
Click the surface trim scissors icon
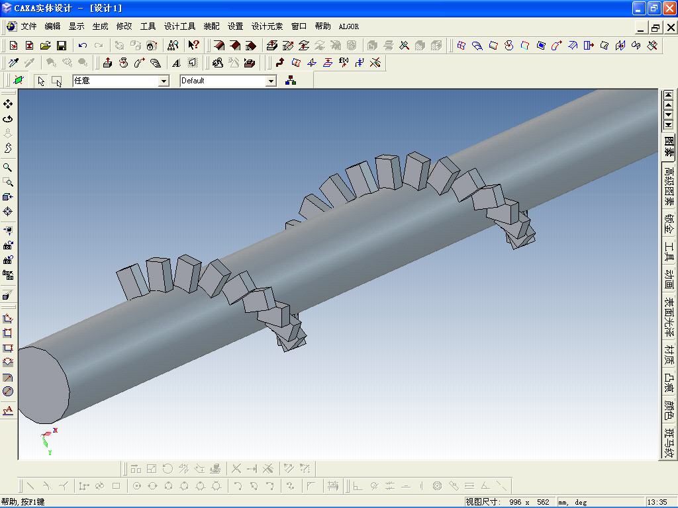pos(652,45)
